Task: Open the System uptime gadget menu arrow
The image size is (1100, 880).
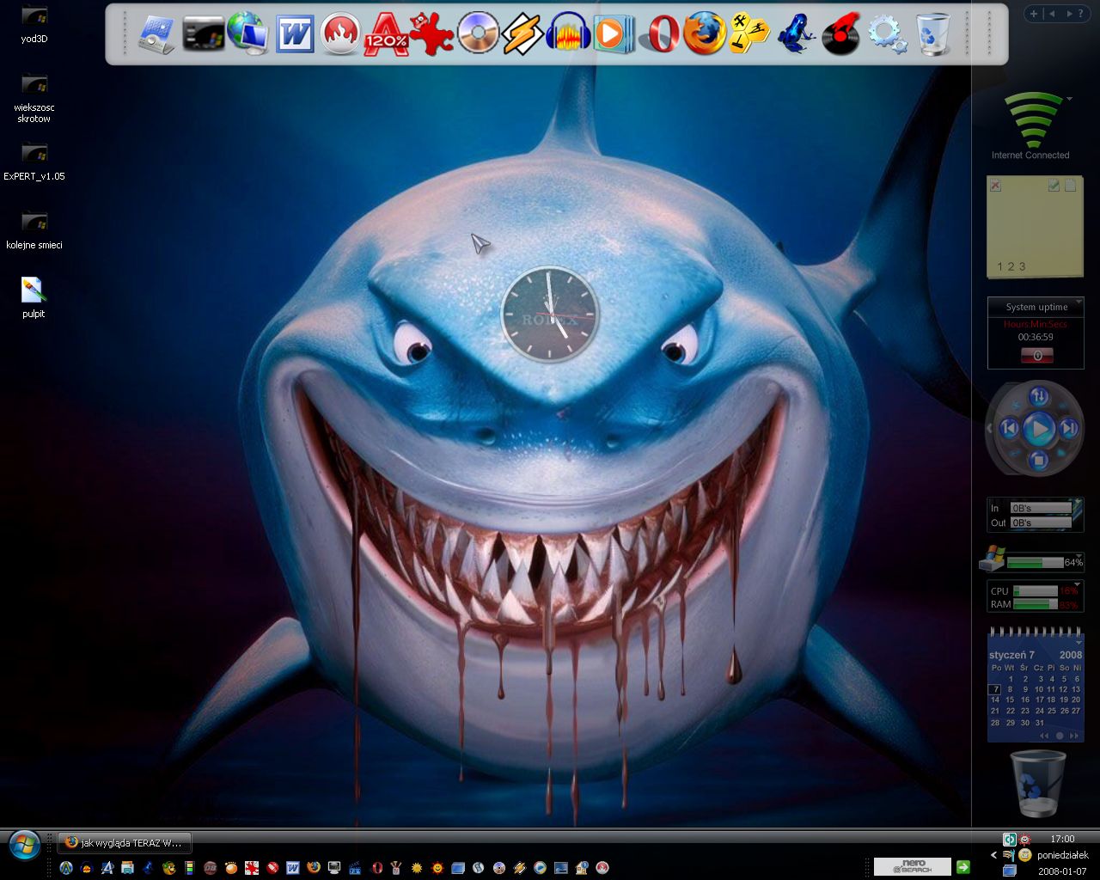Action: (1079, 302)
